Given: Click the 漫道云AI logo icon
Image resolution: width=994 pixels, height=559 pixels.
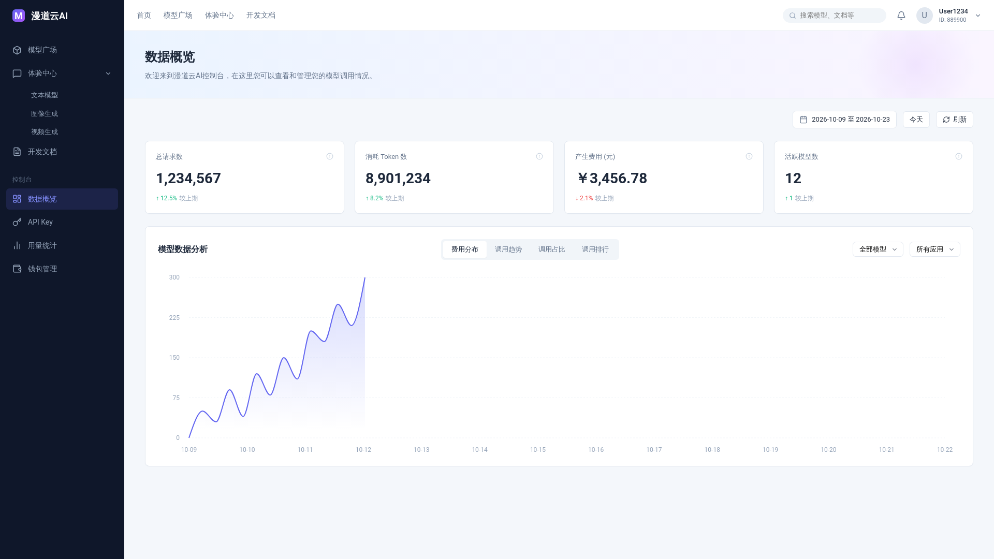Looking at the screenshot, I should click(19, 16).
